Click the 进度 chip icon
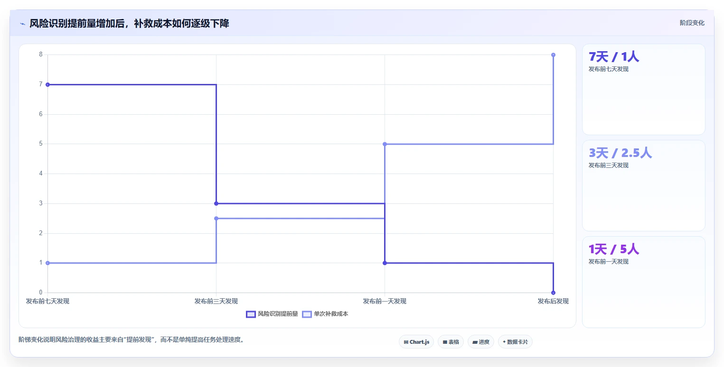Image resolution: width=724 pixels, height=367 pixels. (475, 342)
